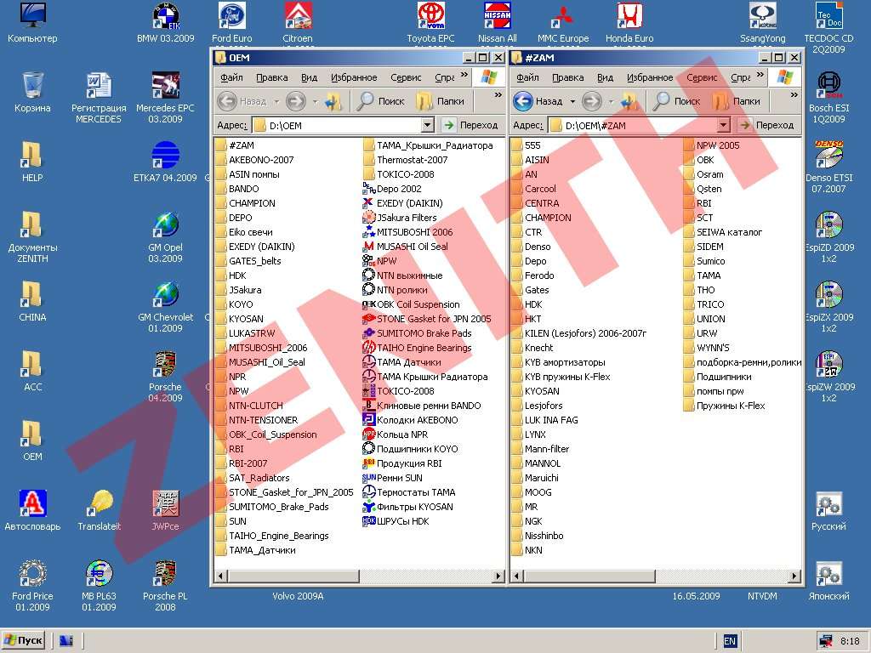Select ШРУСы HDK shortcut in OEM window
Screen dimensions: 871x653
click(x=396, y=521)
